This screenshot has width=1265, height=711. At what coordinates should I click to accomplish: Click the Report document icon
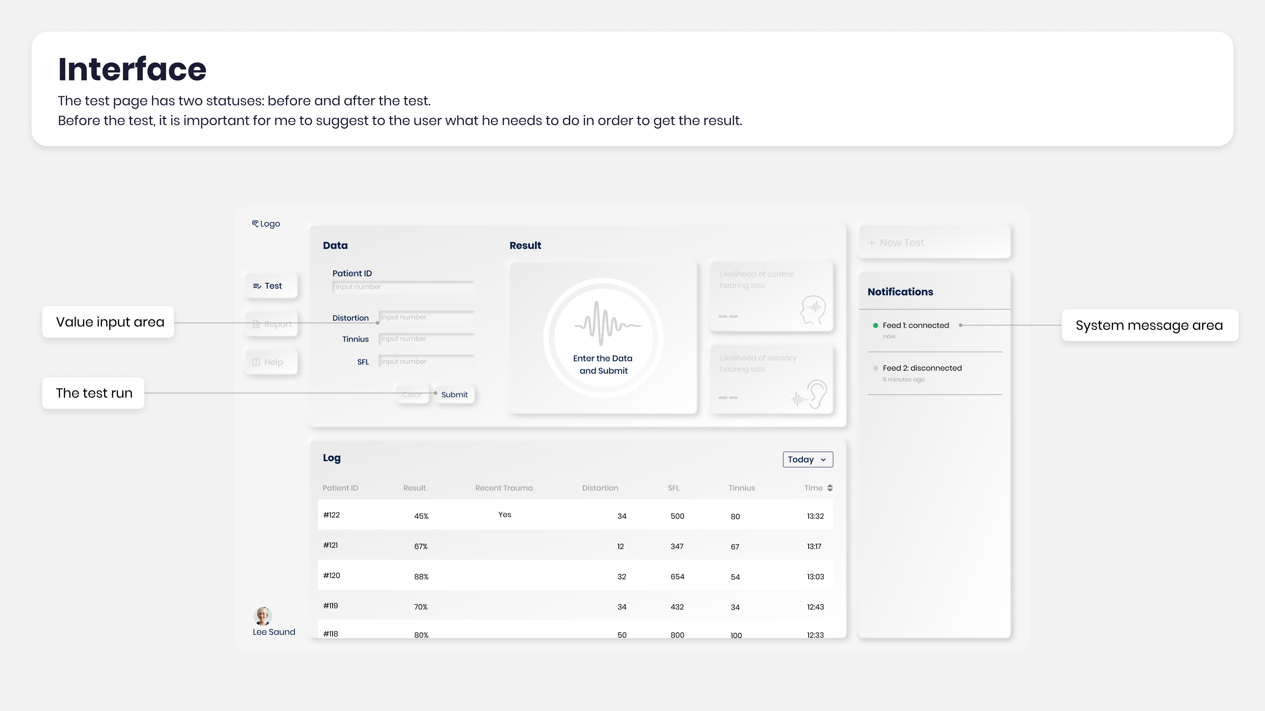pyautogui.click(x=256, y=324)
